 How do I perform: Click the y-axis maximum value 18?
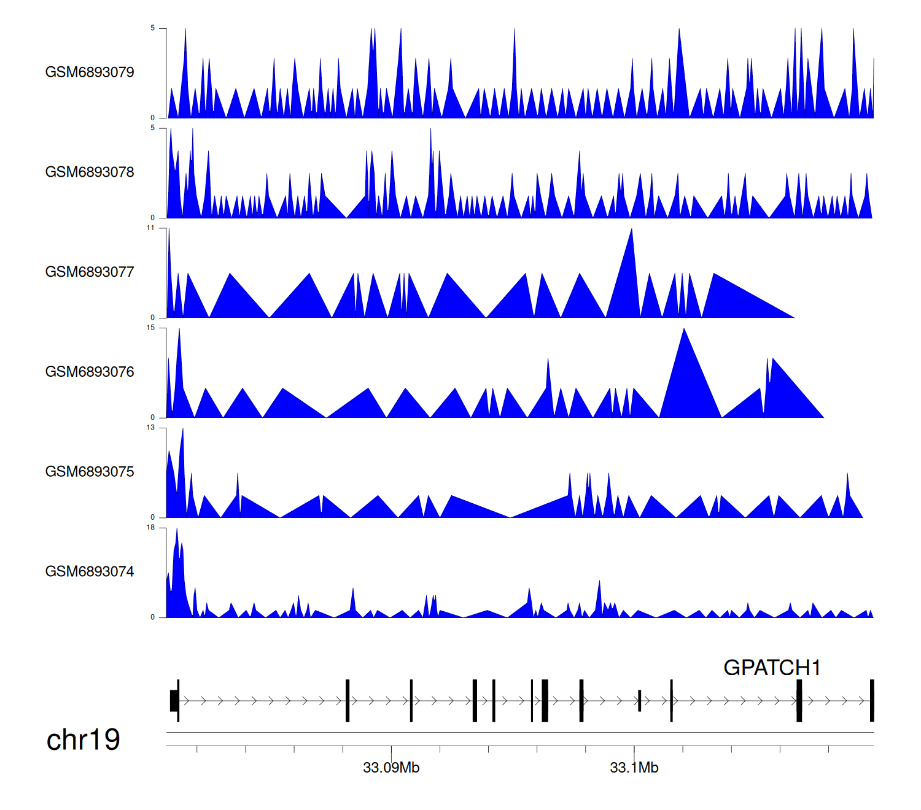pos(150,528)
